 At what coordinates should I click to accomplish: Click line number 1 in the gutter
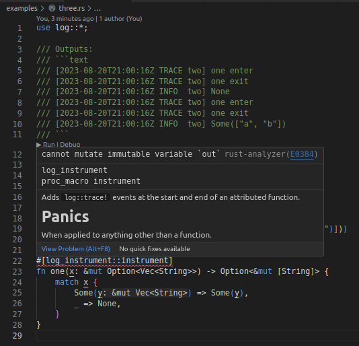(x=19, y=28)
